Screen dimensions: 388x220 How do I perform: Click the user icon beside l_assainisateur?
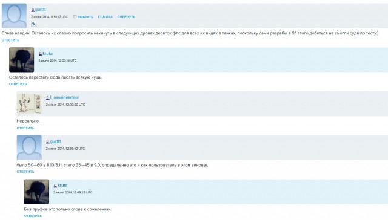(x=48, y=98)
